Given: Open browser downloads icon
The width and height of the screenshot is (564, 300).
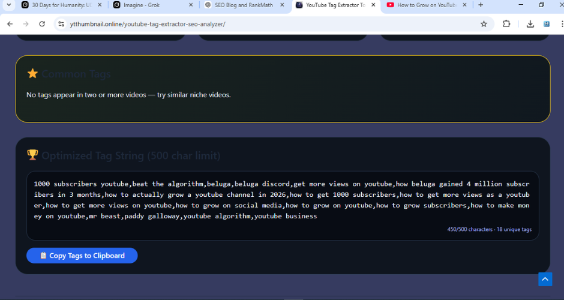Looking at the screenshot, I should coord(530,24).
